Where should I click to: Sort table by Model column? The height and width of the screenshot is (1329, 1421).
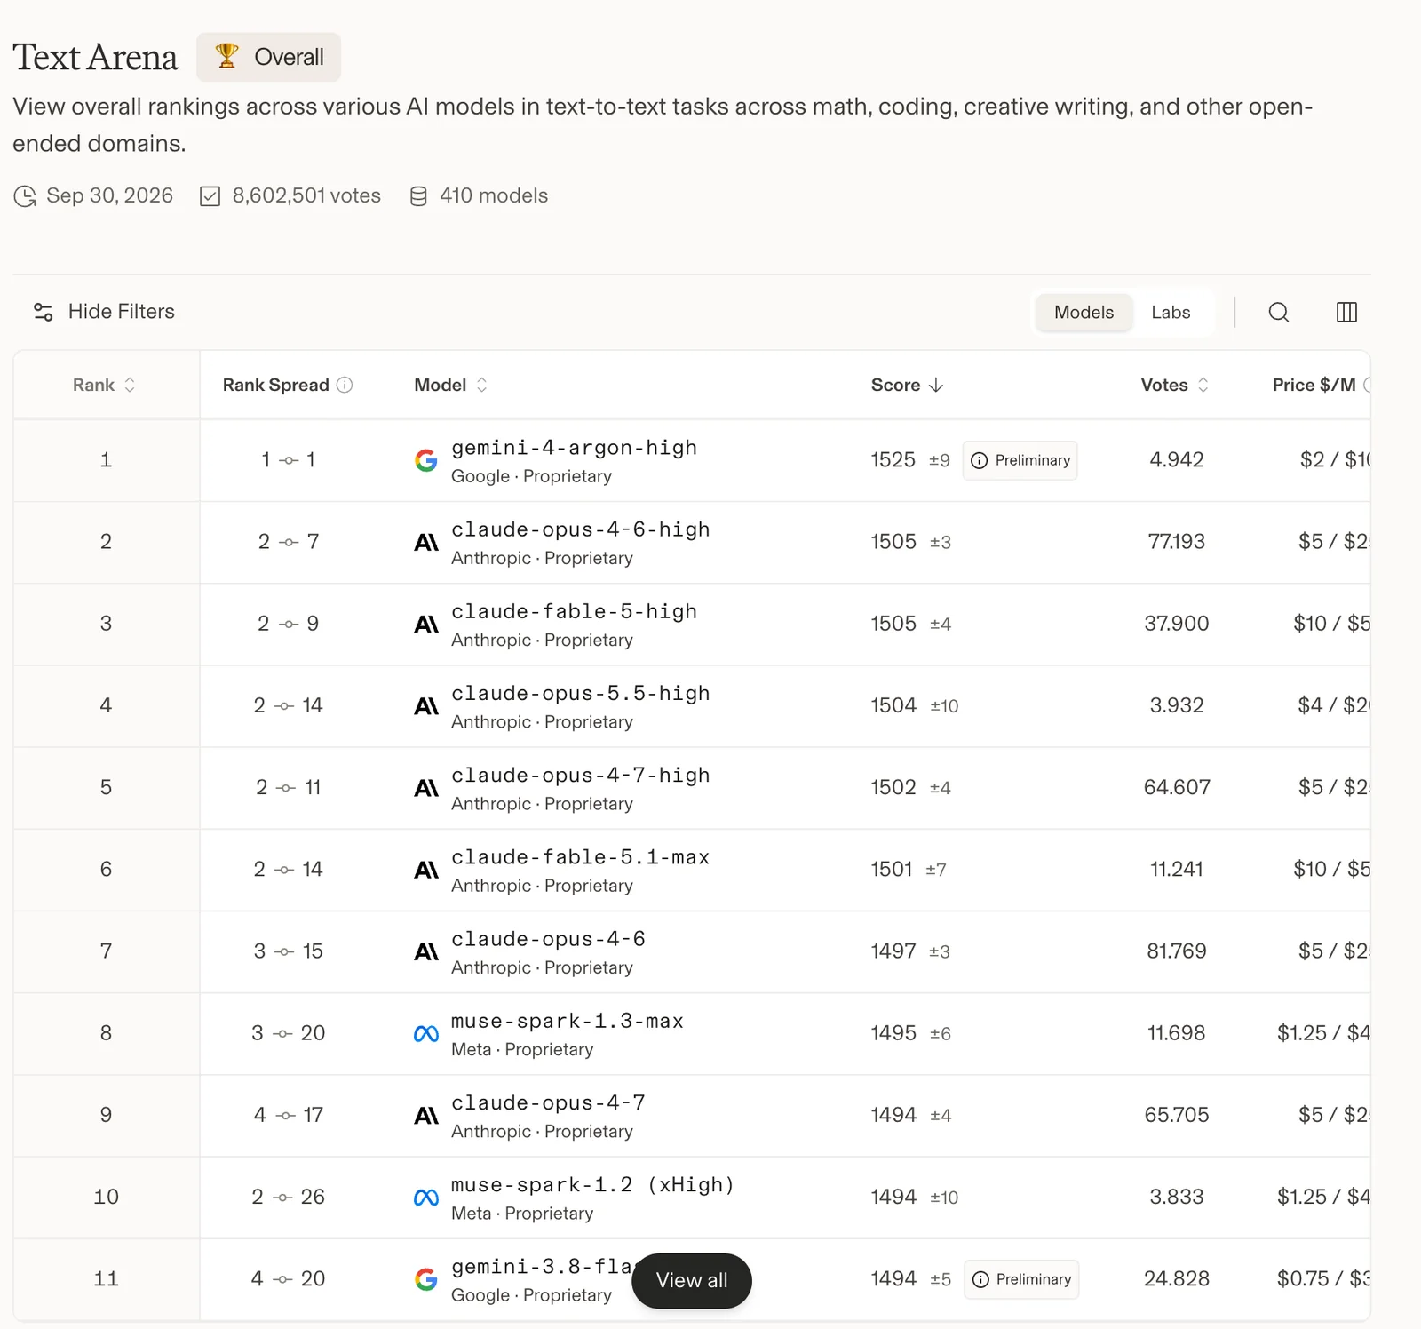point(450,385)
